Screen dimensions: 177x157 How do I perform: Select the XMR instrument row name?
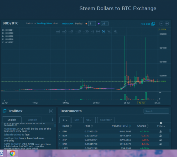[x=65, y=144]
